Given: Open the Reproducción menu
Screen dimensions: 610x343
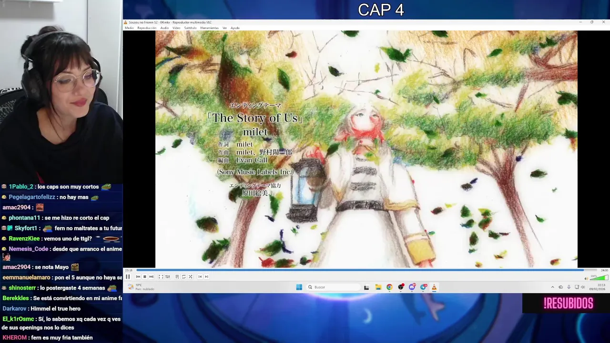Looking at the screenshot, I should (147, 28).
